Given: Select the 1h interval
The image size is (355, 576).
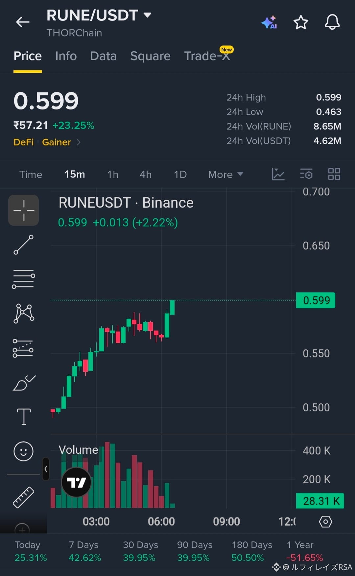Looking at the screenshot, I should coord(113,174).
